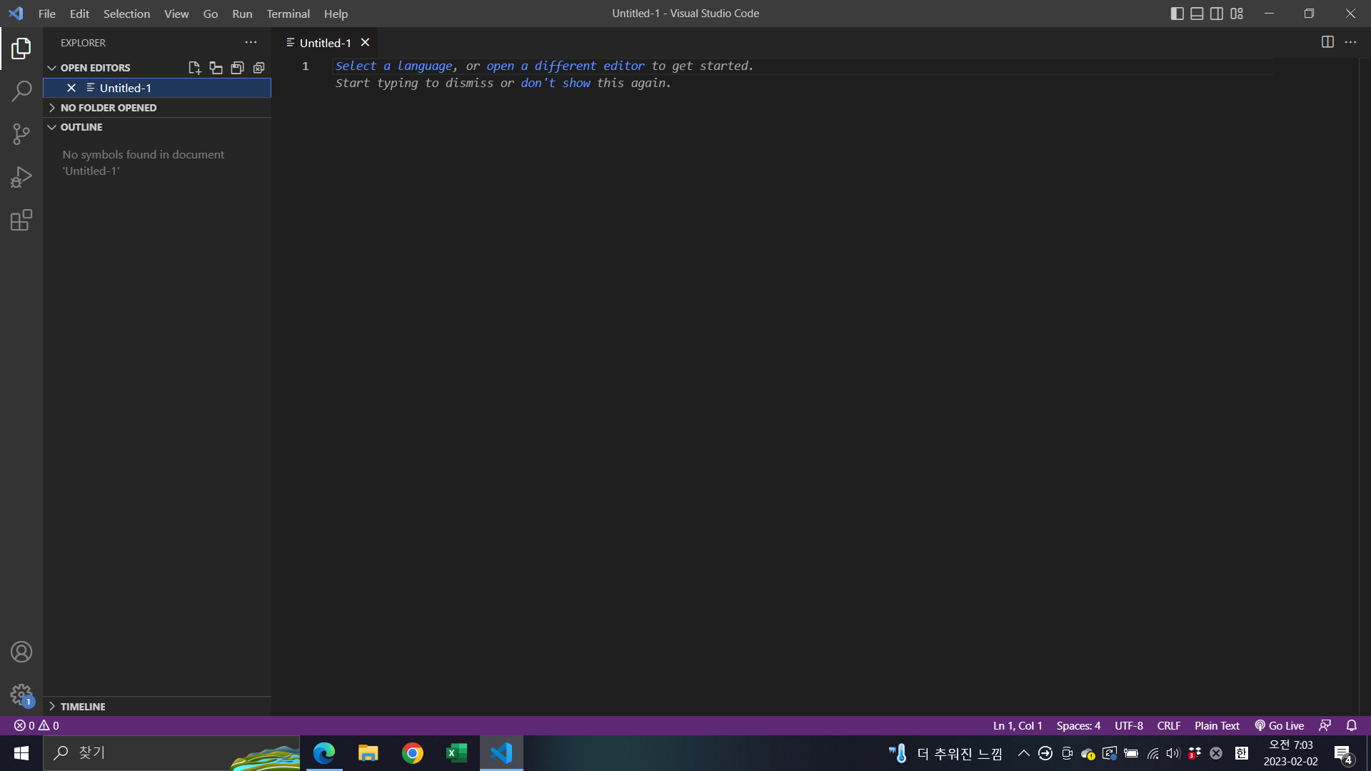1371x771 pixels.
Task: Click Close All Editors icon
Action: click(x=258, y=68)
